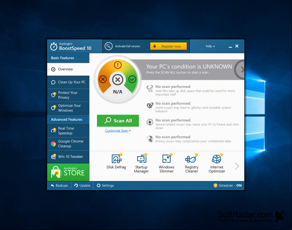The image size is (292, 230).
Task: Click the Settings gear icon
Action: 99,185
